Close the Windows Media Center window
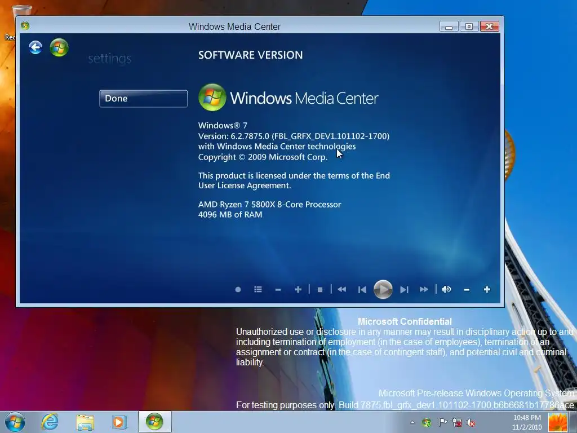Viewport: 577px width, 433px height. click(x=490, y=26)
